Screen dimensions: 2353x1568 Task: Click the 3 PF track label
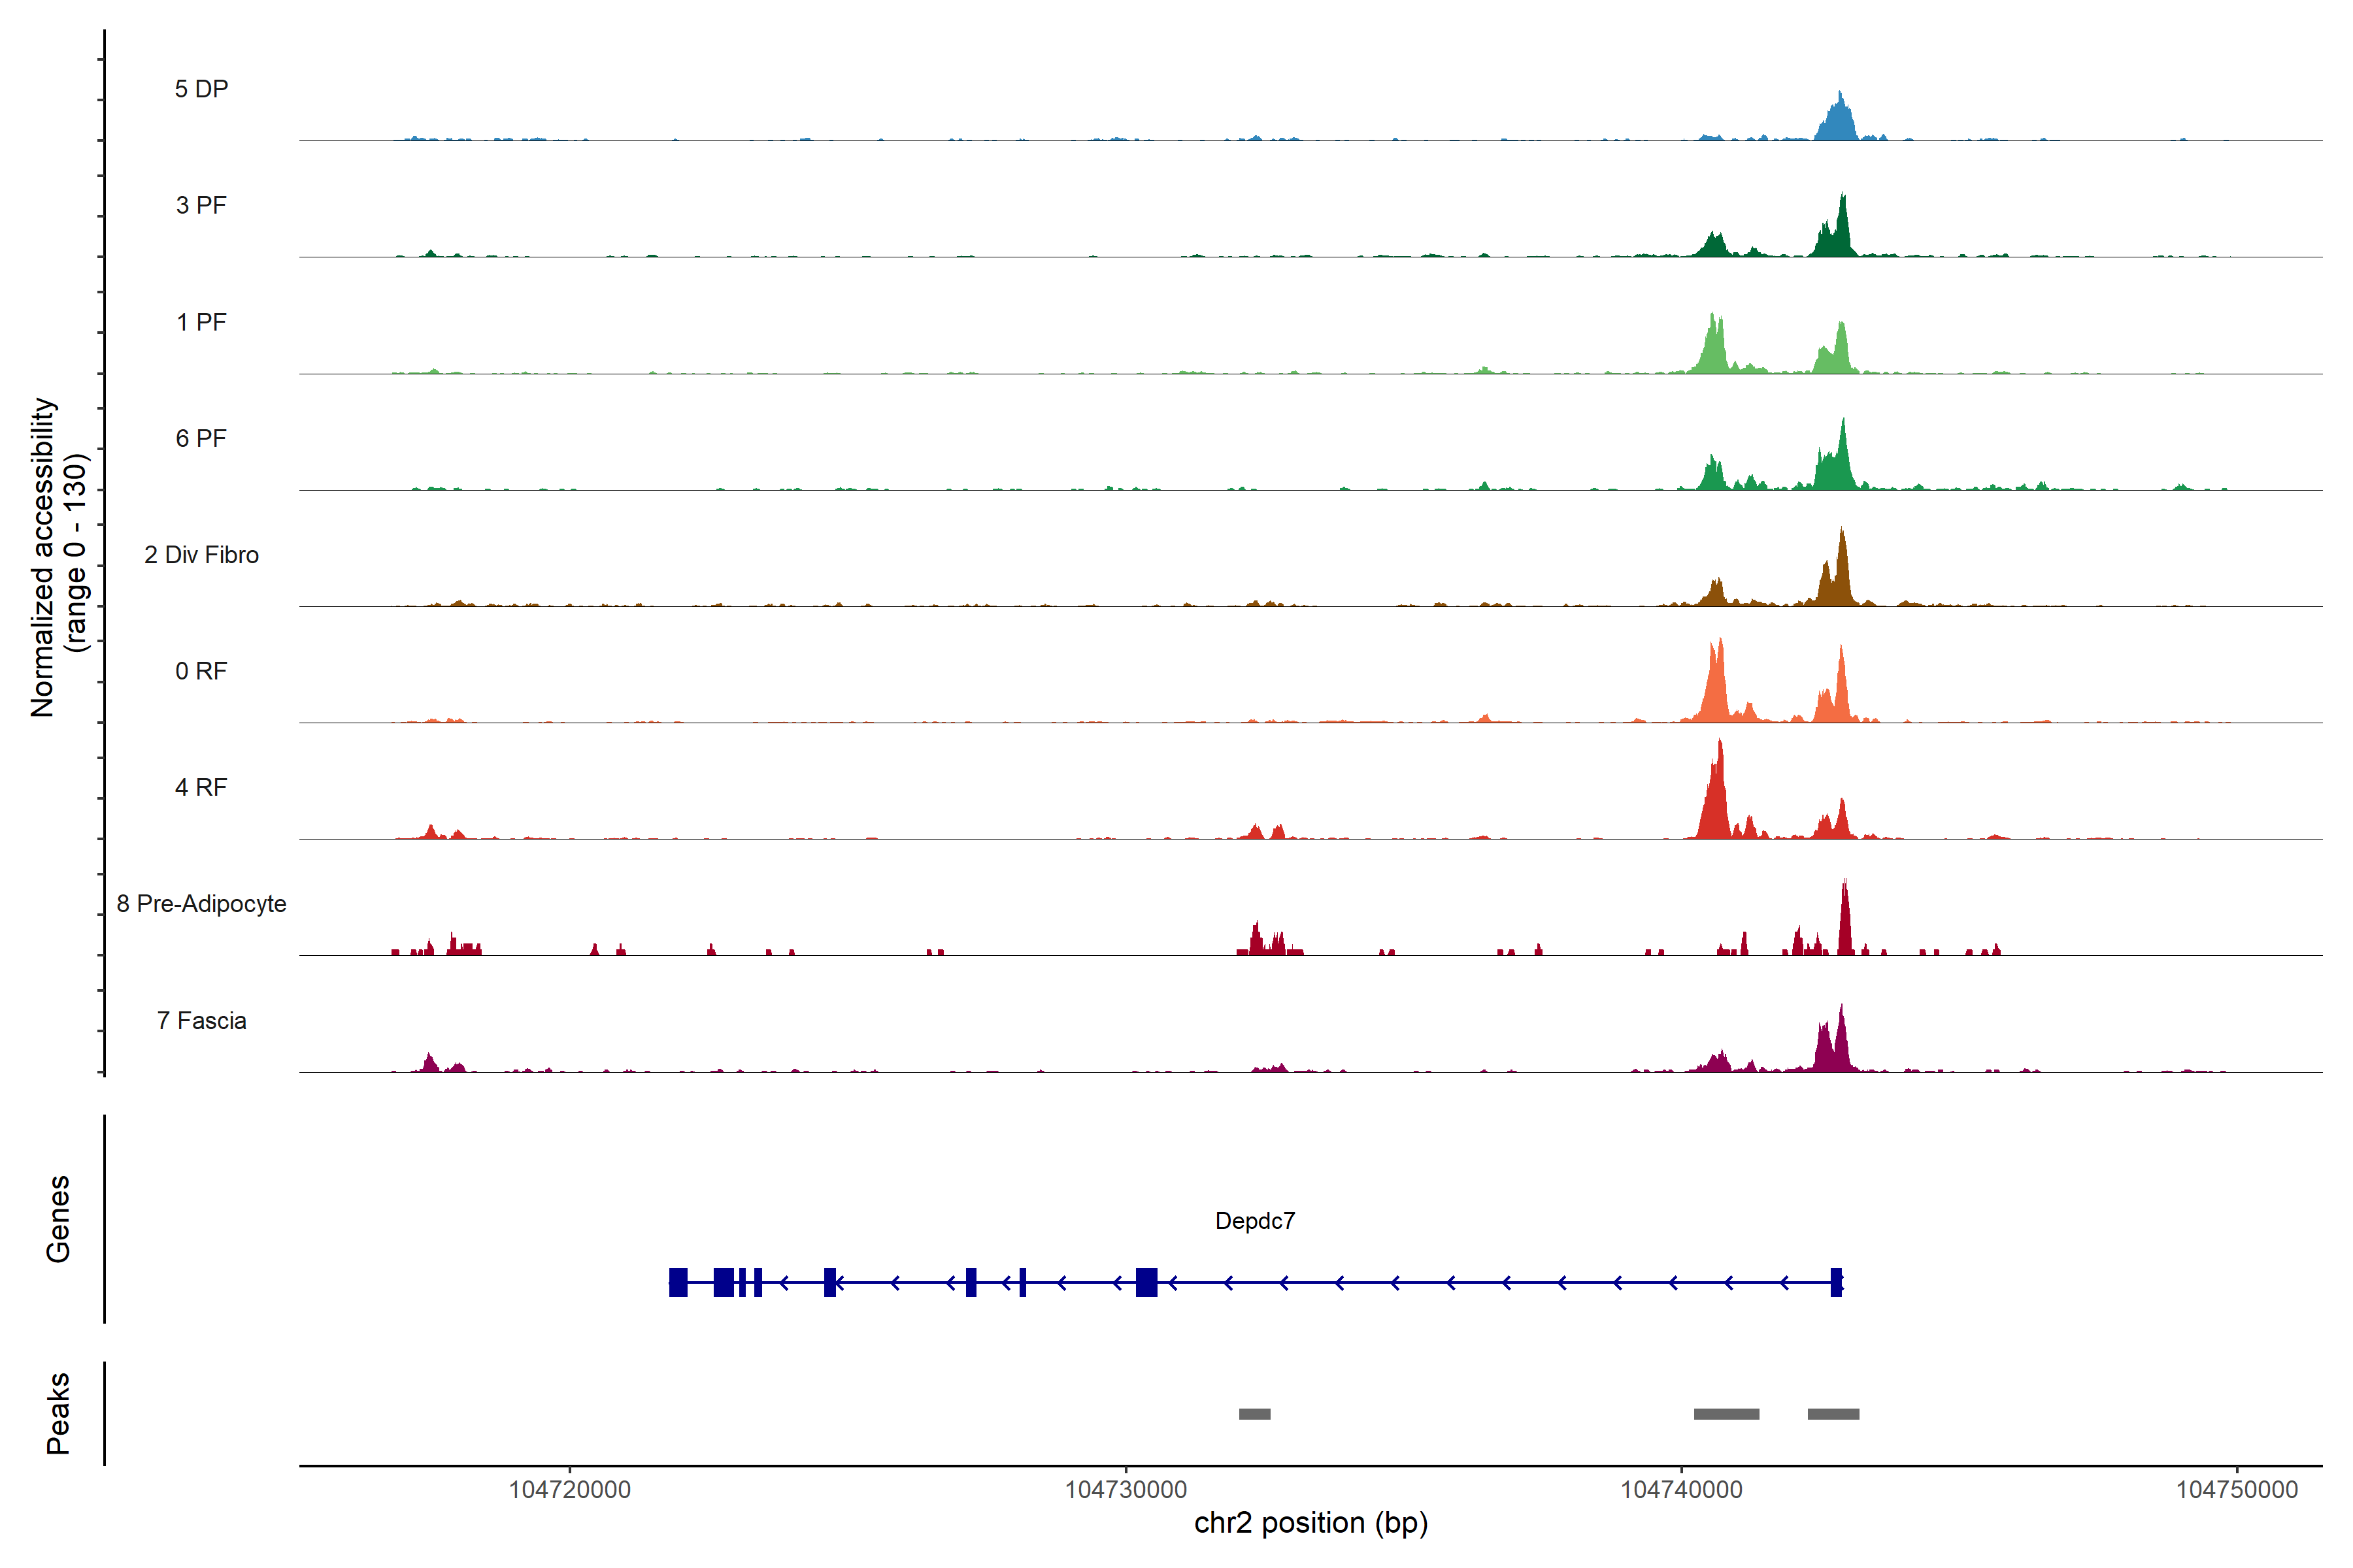click(201, 205)
